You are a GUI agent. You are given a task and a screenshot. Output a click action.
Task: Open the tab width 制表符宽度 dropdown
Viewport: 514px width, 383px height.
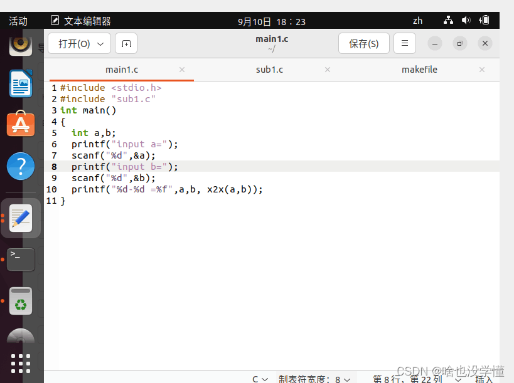pos(313,379)
